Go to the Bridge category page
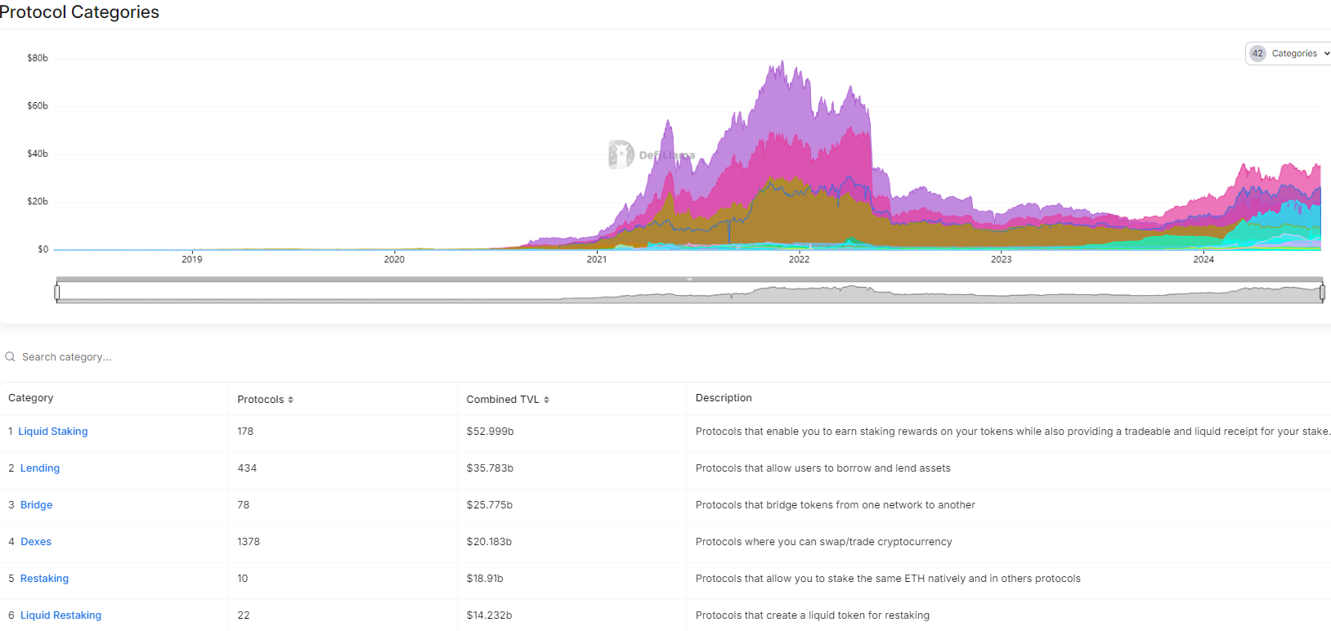The width and height of the screenshot is (1331, 631). [x=37, y=505]
